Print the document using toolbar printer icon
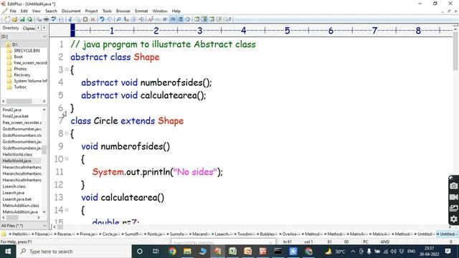The width and height of the screenshot is (459, 258). [x=46, y=19]
